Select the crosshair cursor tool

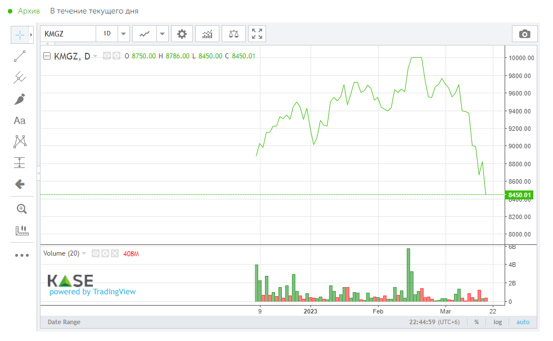pyautogui.click(x=20, y=35)
